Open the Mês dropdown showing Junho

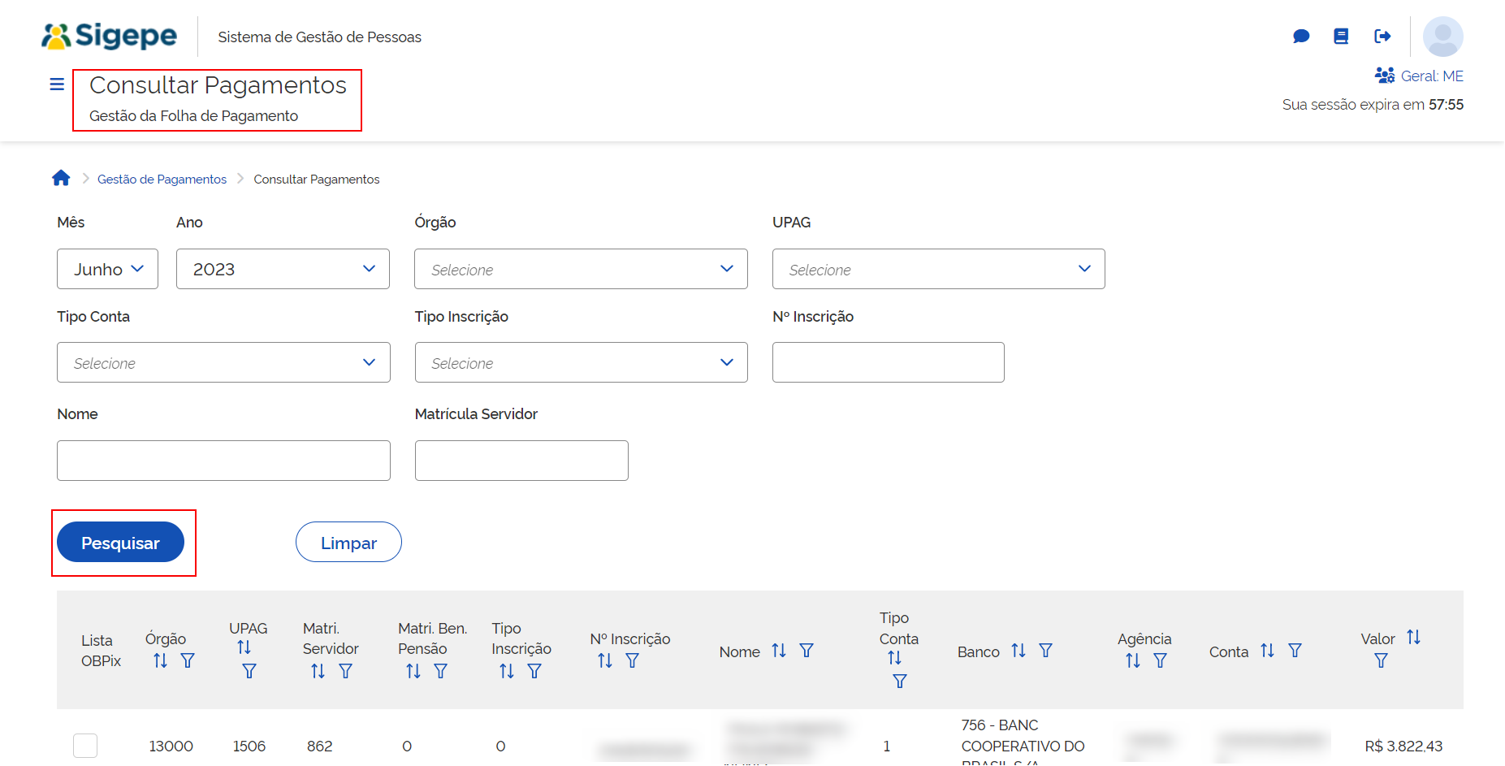(x=107, y=269)
